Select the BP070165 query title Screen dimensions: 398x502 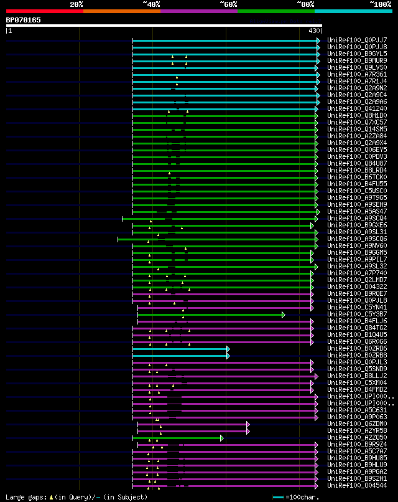coord(24,20)
